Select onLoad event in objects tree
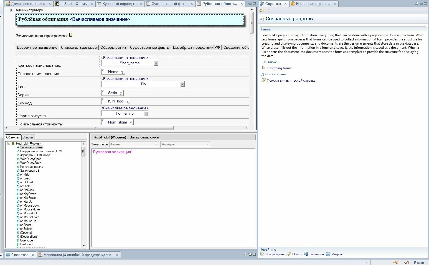 [25, 178]
